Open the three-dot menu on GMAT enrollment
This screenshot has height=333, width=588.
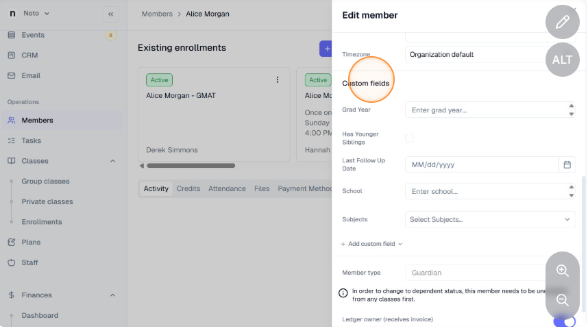278,79
